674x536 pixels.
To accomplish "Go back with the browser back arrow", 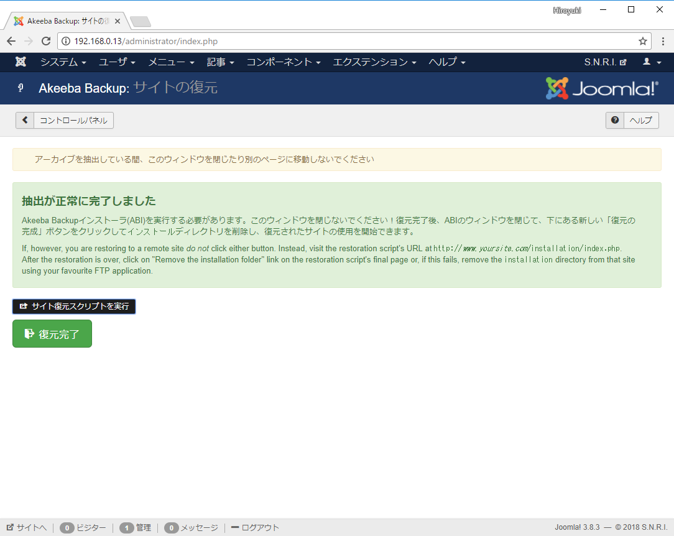I will [11, 41].
